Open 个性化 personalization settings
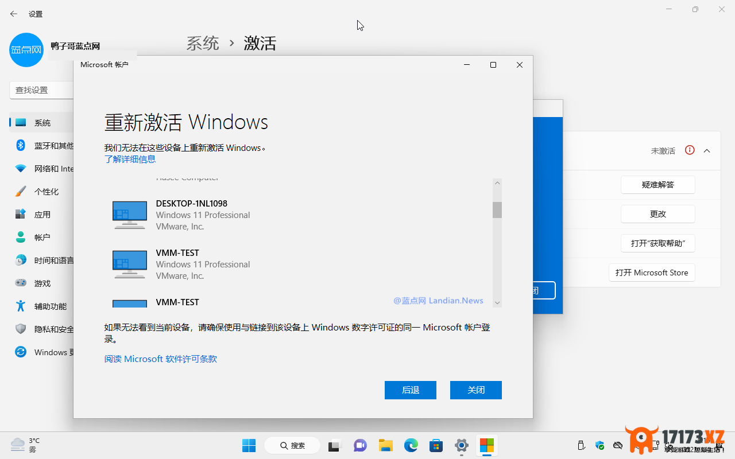Screen dimensions: 735x459 [47, 192]
